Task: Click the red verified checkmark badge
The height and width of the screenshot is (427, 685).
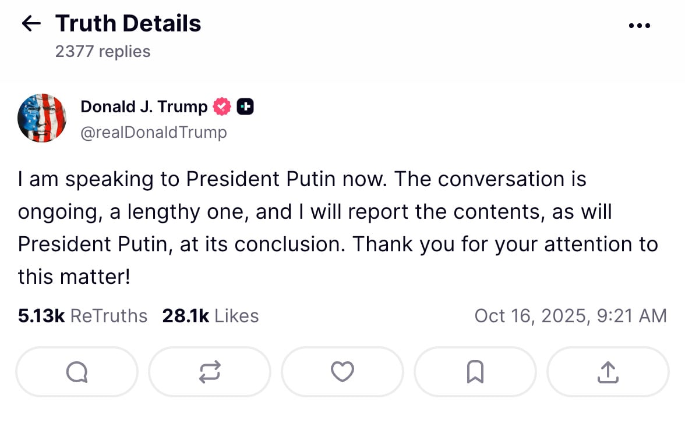Action: [x=223, y=107]
